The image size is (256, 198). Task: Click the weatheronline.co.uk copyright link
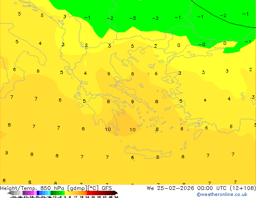click(x=222, y=194)
